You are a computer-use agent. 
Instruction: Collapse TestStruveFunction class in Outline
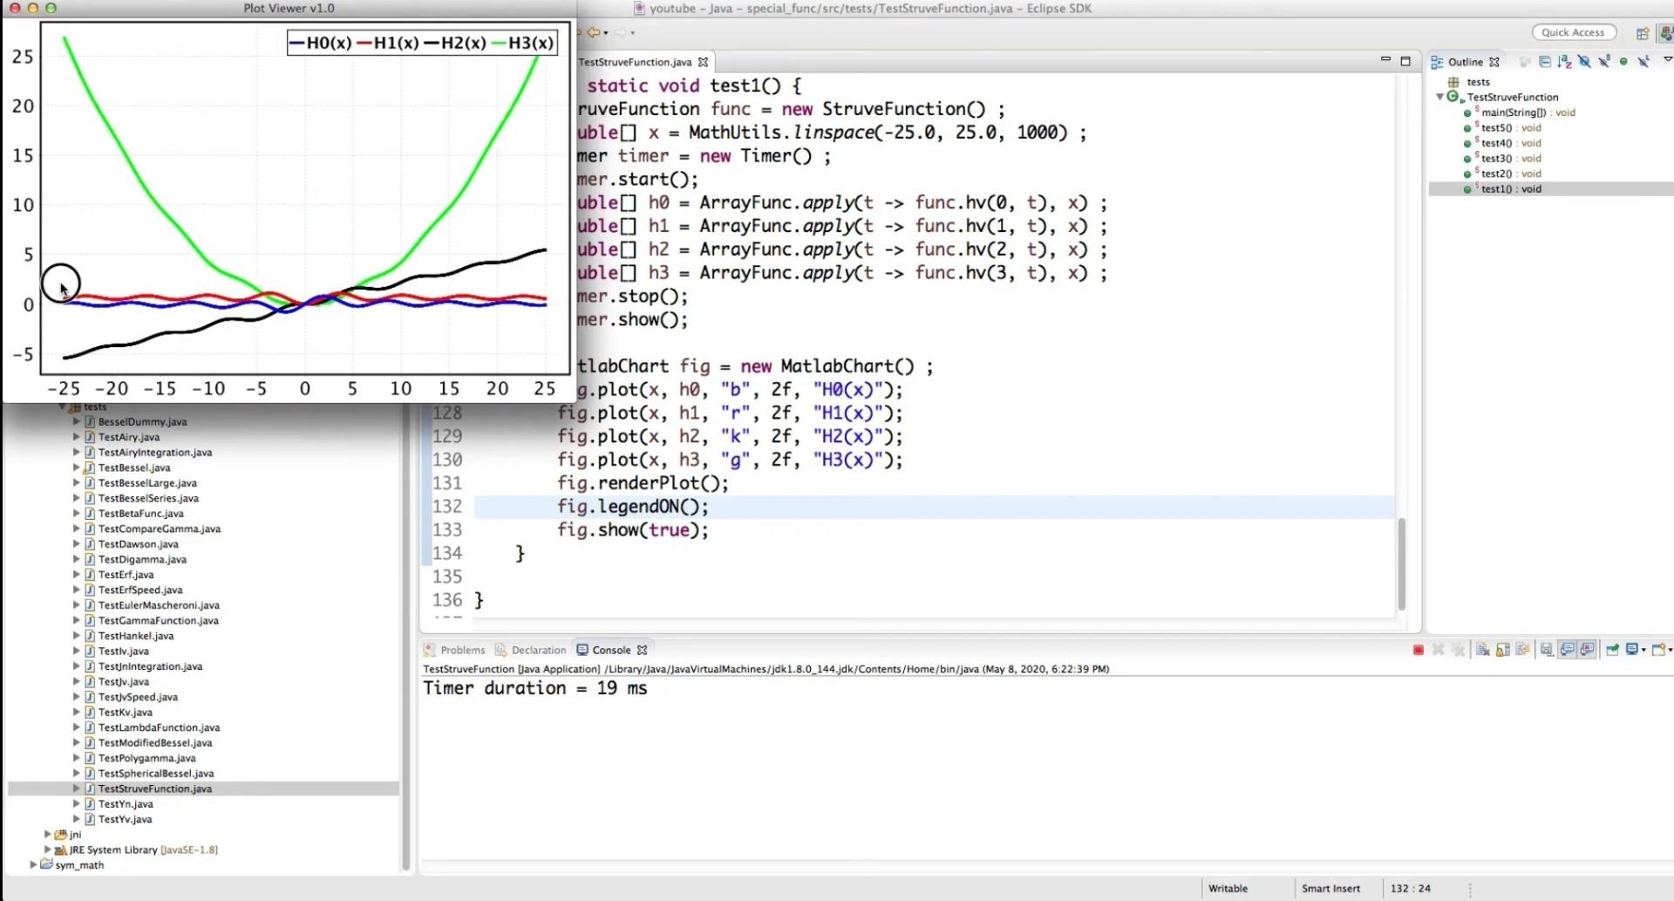point(1439,97)
